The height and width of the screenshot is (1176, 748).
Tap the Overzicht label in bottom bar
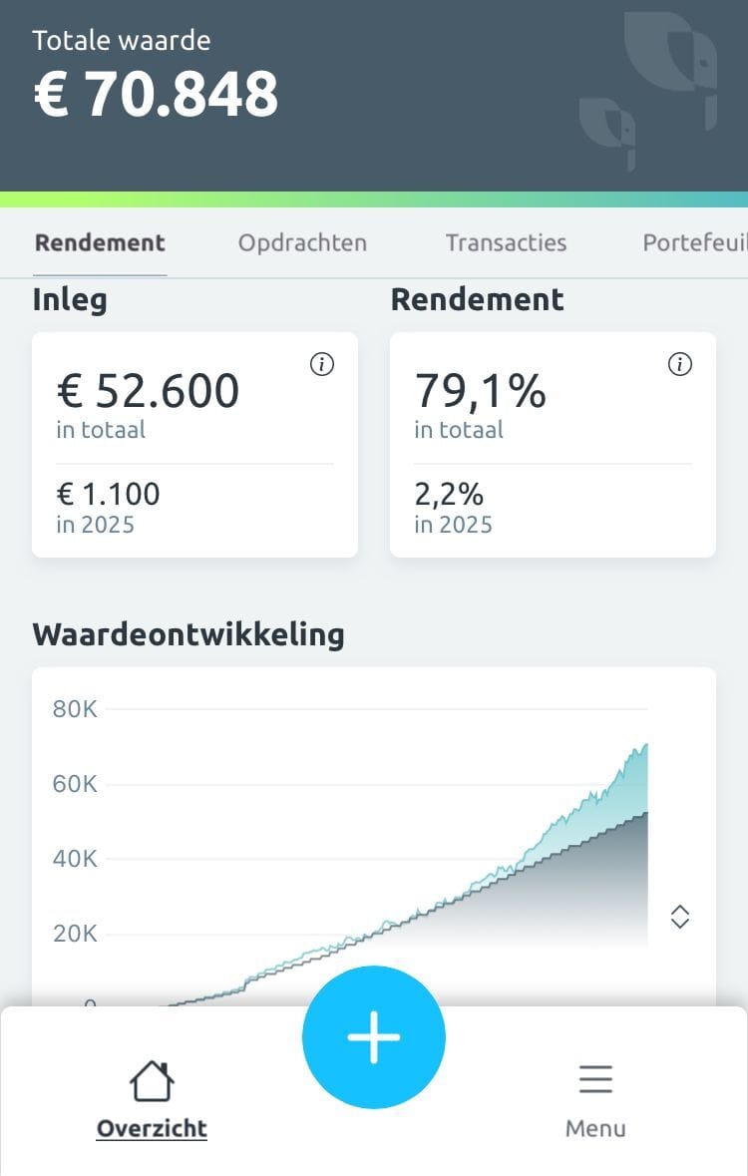click(x=152, y=1128)
